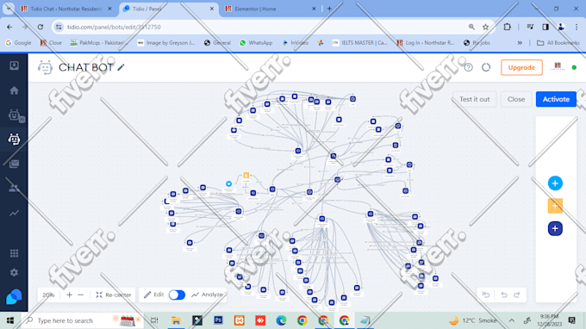Add a trigger with light blue plus
This screenshot has width=586, height=329.
click(555, 183)
